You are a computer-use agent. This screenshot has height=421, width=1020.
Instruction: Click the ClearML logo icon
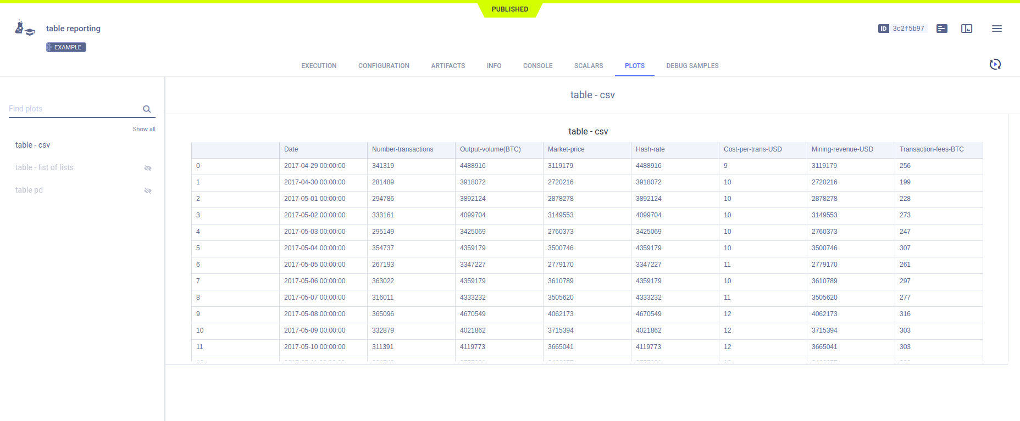coord(25,28)
